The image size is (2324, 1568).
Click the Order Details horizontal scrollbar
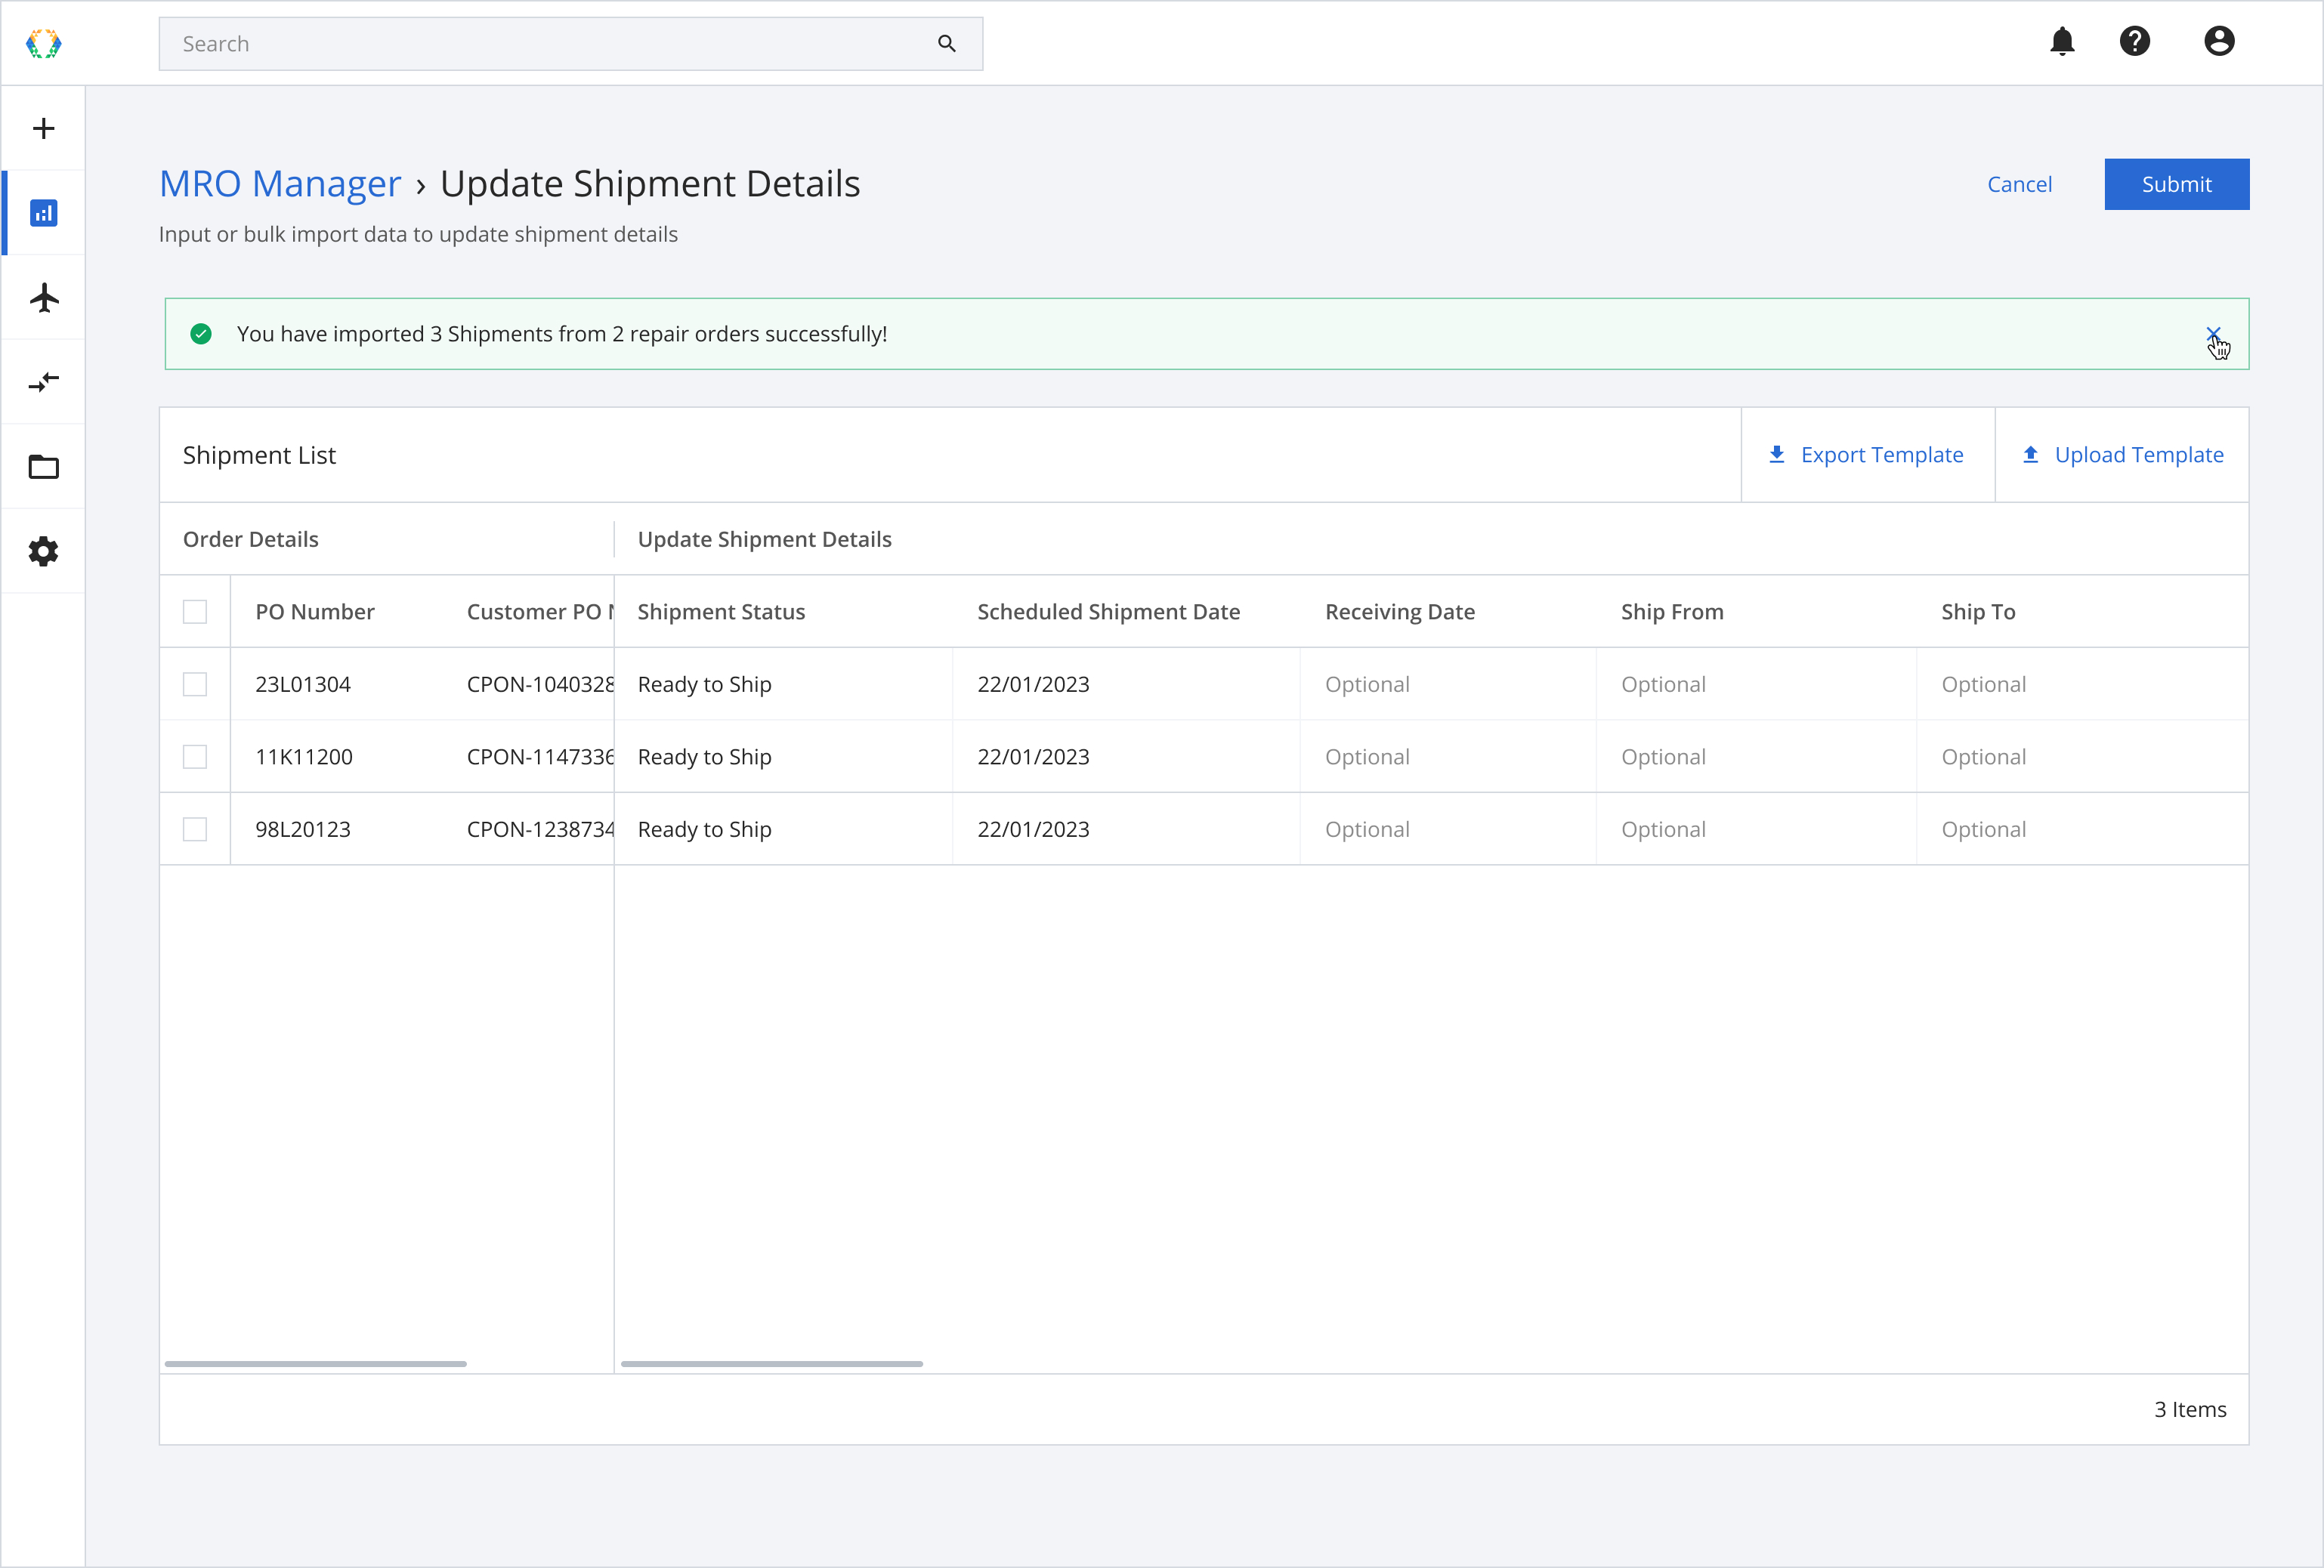pyautogui.click(x=315, y=1363)
